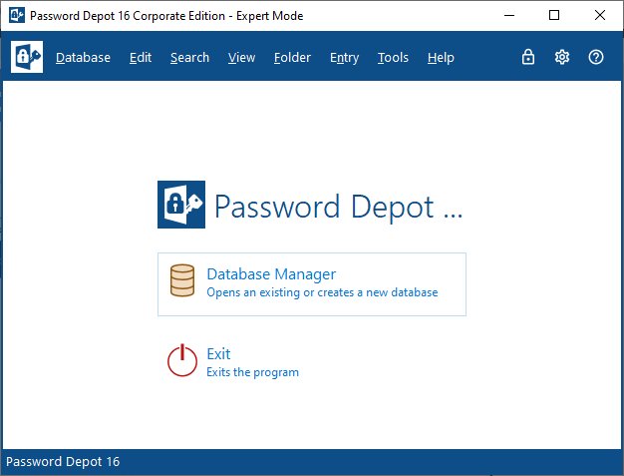This screenshot has height=476, width=624.
Task: Open the View menu
Action: 241,57
